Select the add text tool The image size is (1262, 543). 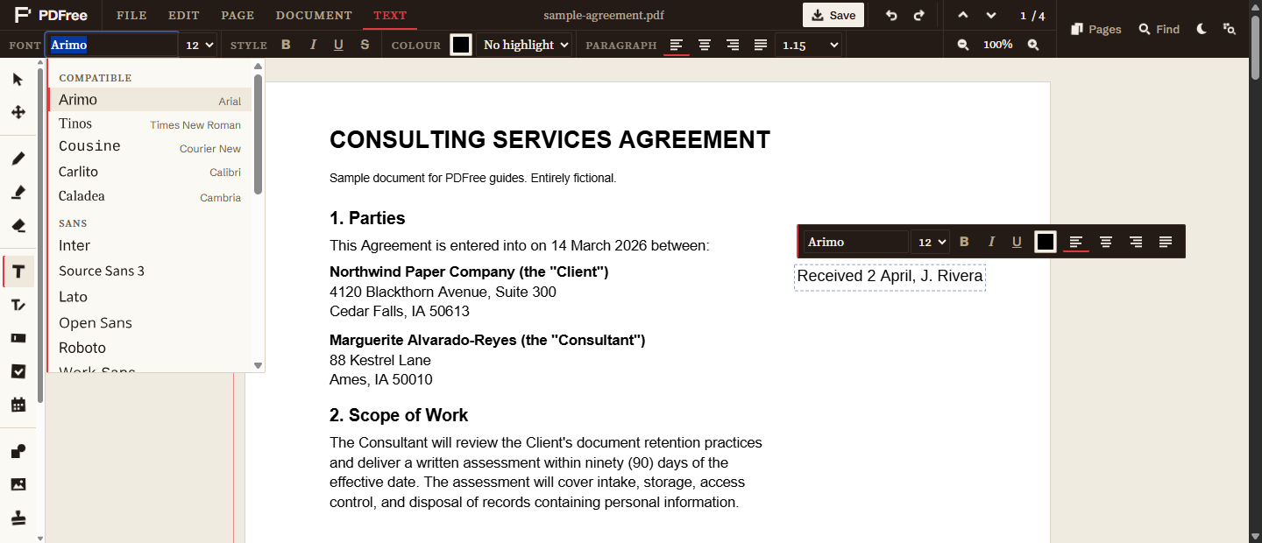point(18,271)
